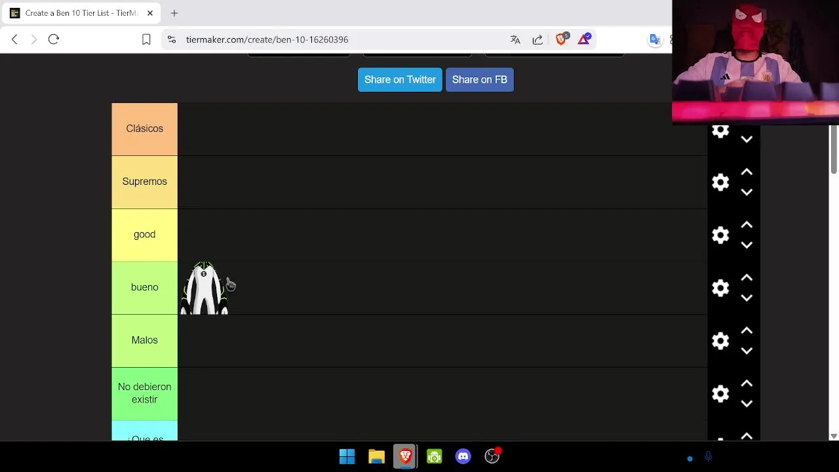Open a new browser tab
The height and width of the screenshot is (472, 839).
(x=174, y=13)
